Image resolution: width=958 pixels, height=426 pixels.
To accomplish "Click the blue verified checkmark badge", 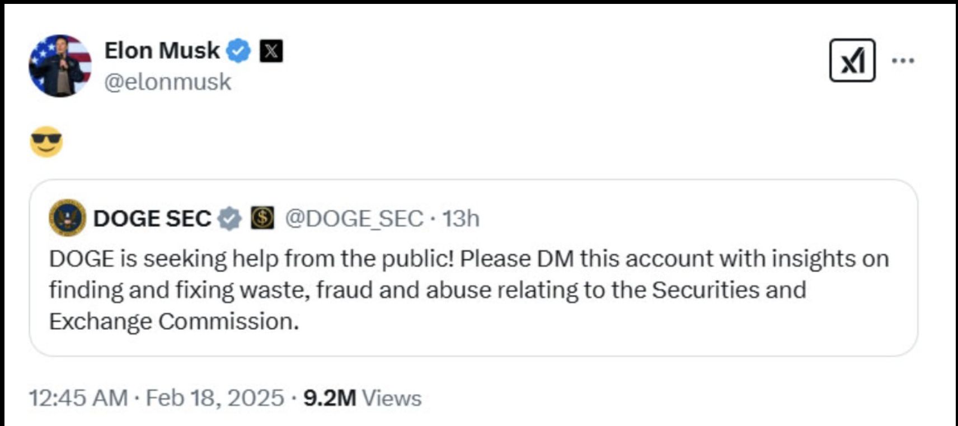I will pyautogui.click(x=238, y=51).
